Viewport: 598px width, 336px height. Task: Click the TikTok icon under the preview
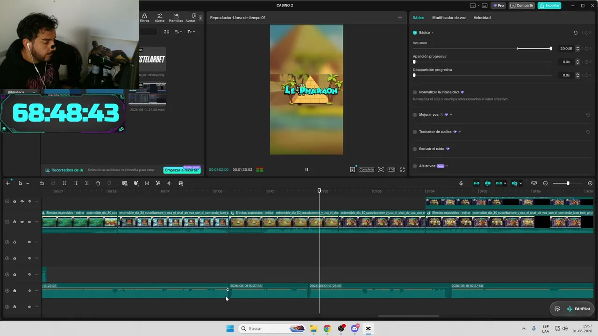pyautogui.click(x=352, y=169)
